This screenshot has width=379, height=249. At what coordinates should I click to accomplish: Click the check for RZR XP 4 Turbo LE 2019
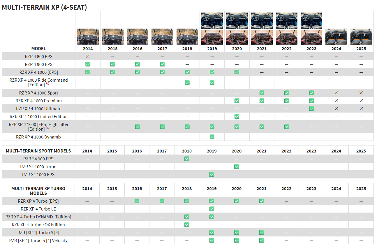click(x=212, y=209)
